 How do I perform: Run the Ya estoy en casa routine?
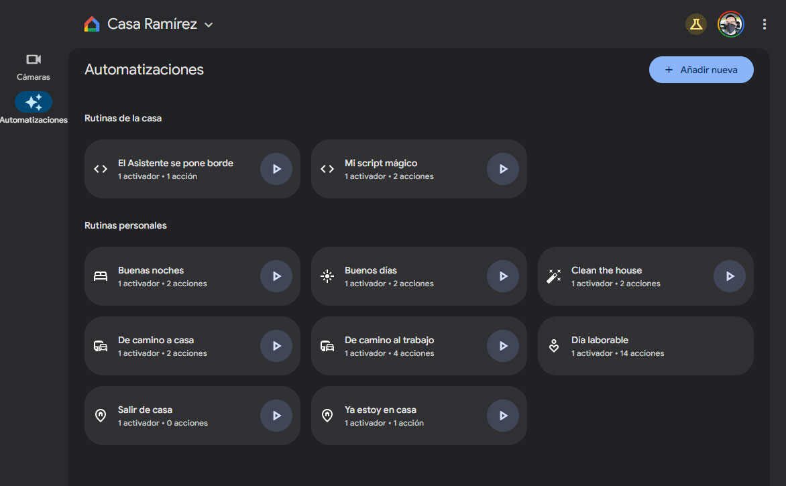click(x=502, y=416)
